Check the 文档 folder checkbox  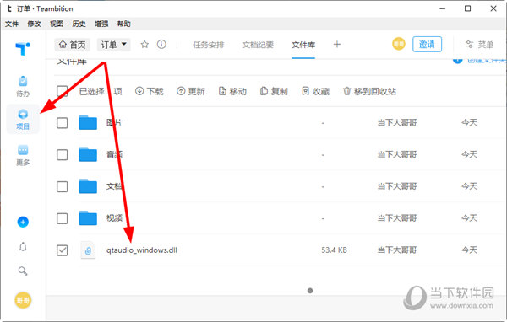[x=62, y=186]
